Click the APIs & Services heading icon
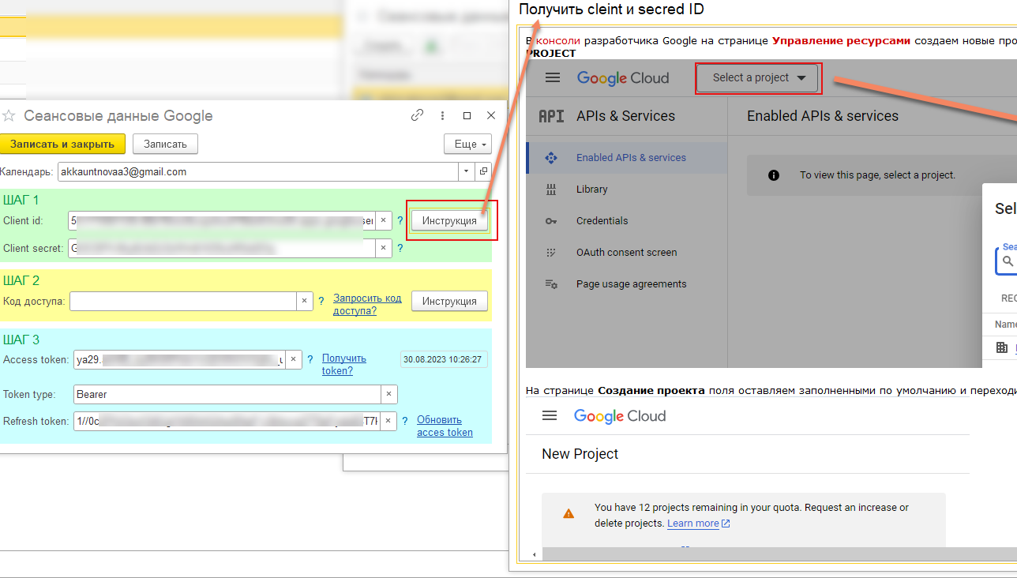Image resolution: width=1017 pixels, height=578 pixels. 551,116
